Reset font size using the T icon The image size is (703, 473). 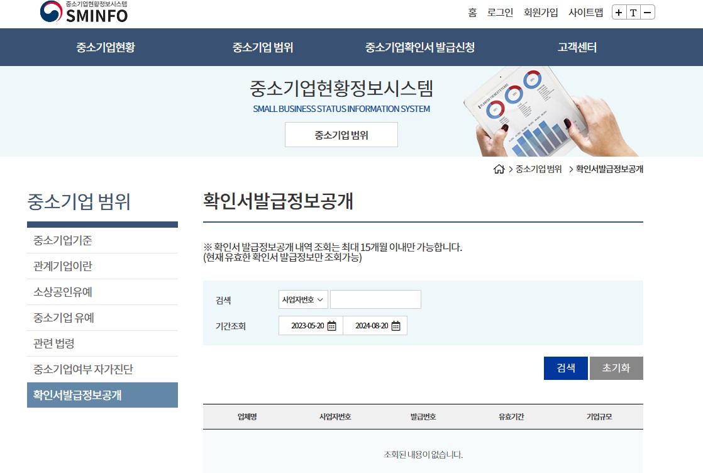pyautogui.click(x=633, y=12)
